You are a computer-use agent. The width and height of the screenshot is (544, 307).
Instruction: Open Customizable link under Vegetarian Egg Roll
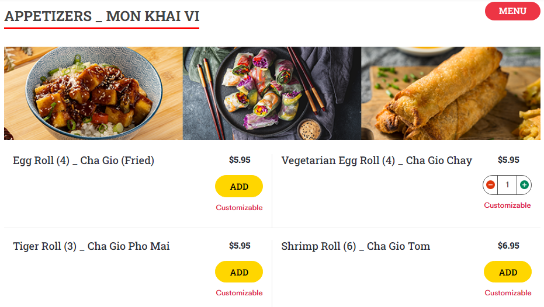pyautogui.click(x=507, y=205)
